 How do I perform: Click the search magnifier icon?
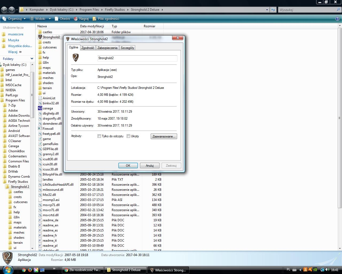[x=339, y=10]
